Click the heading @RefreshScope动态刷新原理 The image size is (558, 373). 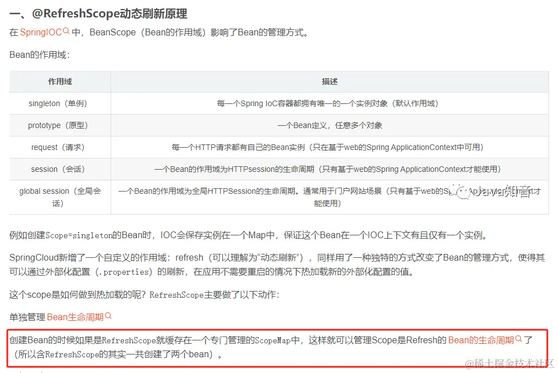click(x=98, y=13)
